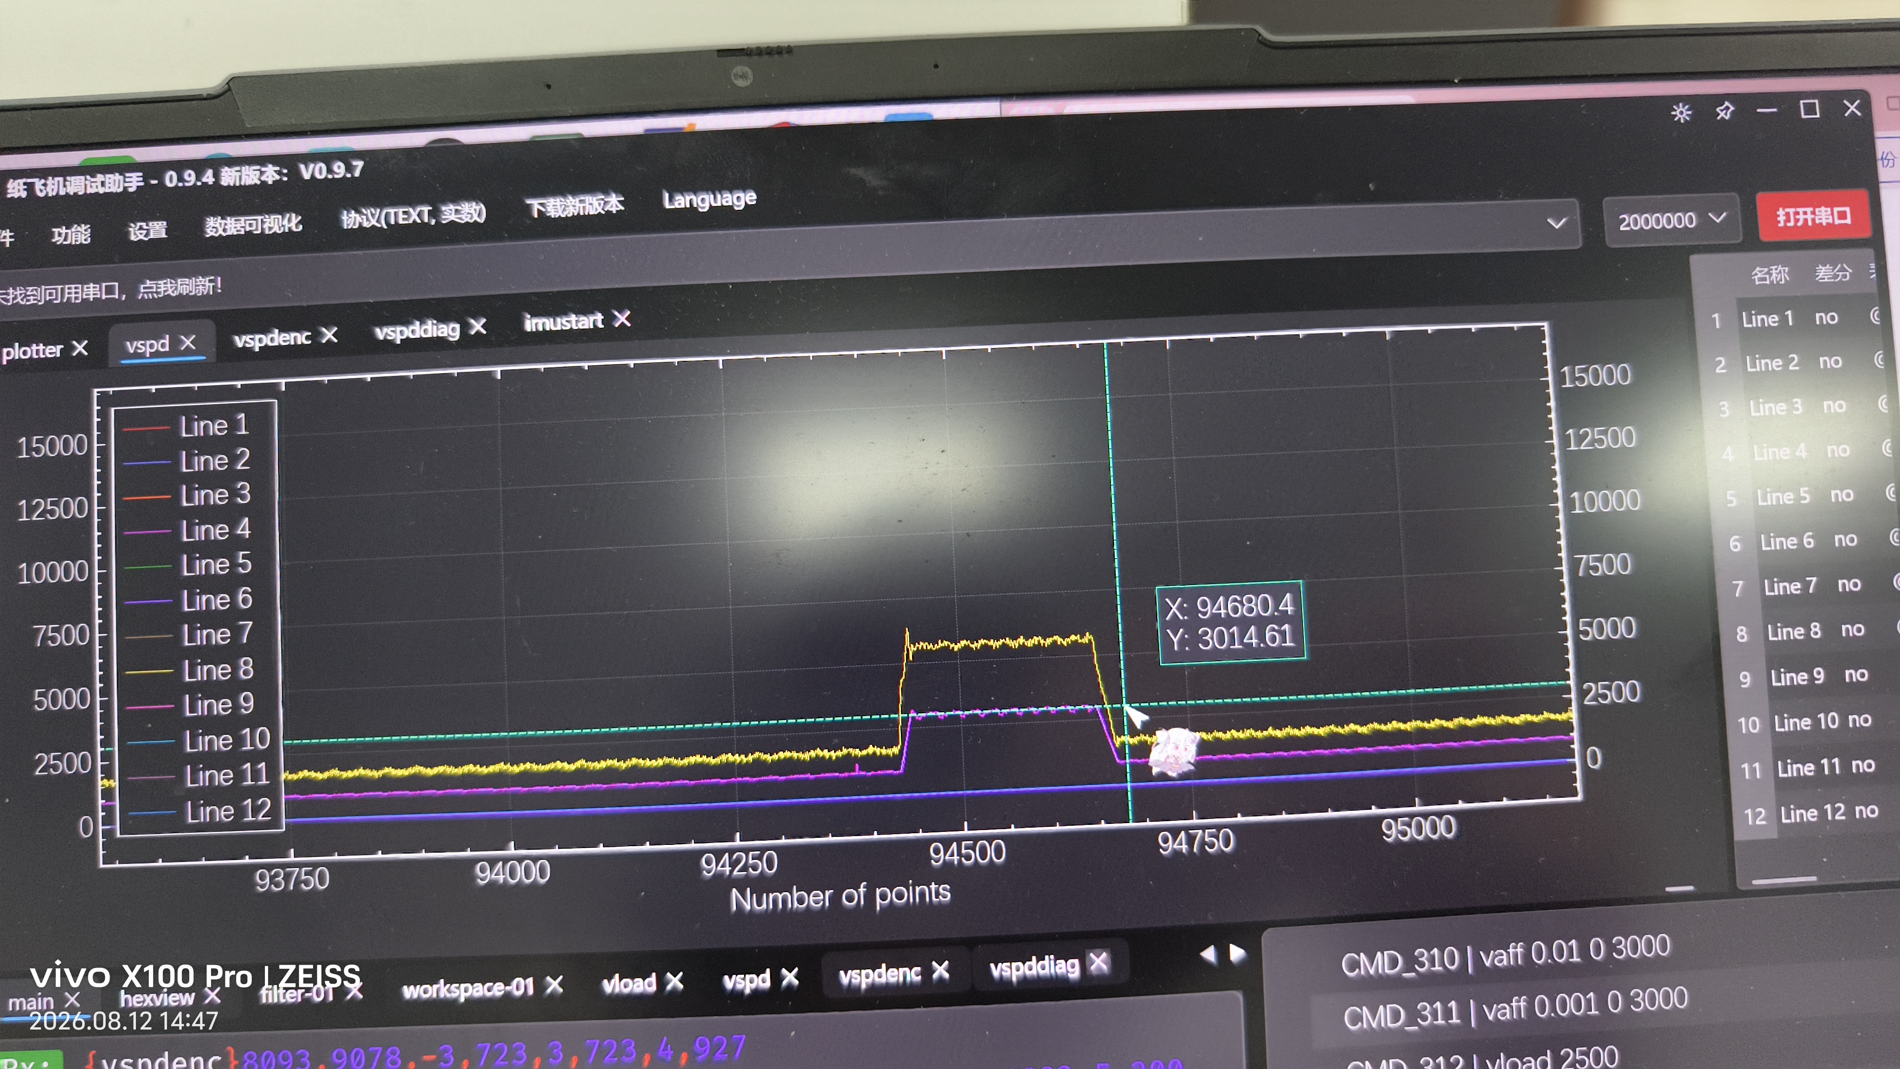Screen dimensions: 1900x1069
Task: Open the hexview bottom tab
Action: pyautogui.click(x=156, y=998)
